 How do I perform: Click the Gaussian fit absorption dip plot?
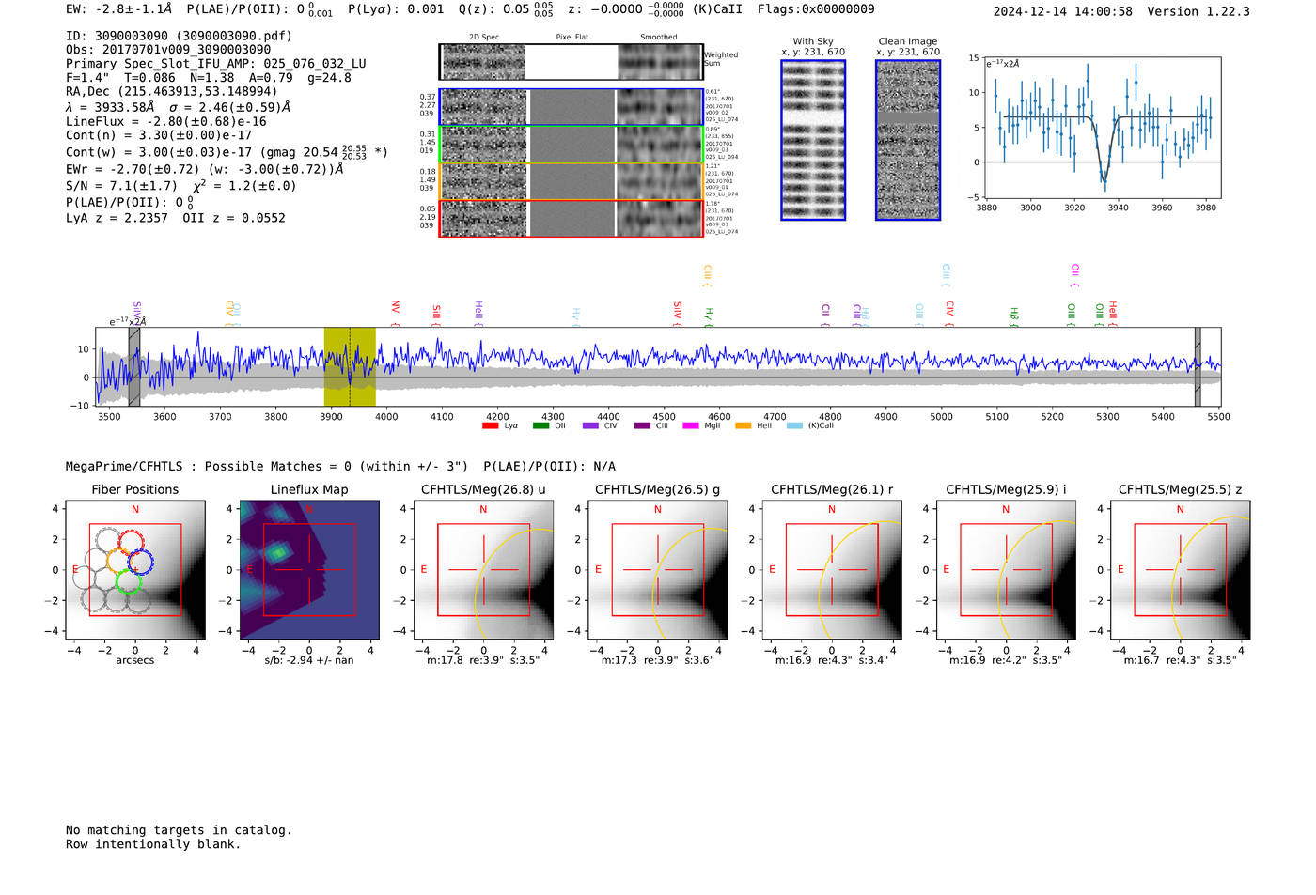point(1104,128)
